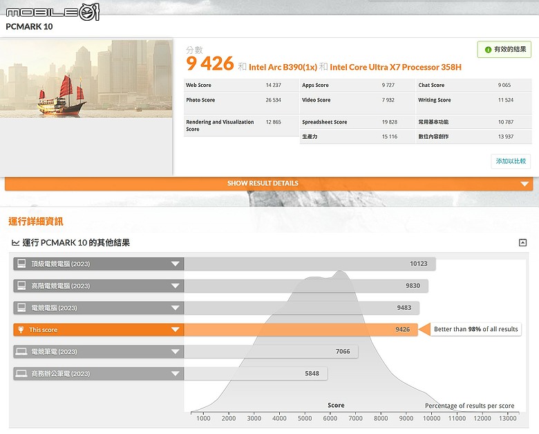This screenshot has width=539, height=434.
Task: Expand the 高階電競電腦 (2023) row arrow
Action: point(176,286)
